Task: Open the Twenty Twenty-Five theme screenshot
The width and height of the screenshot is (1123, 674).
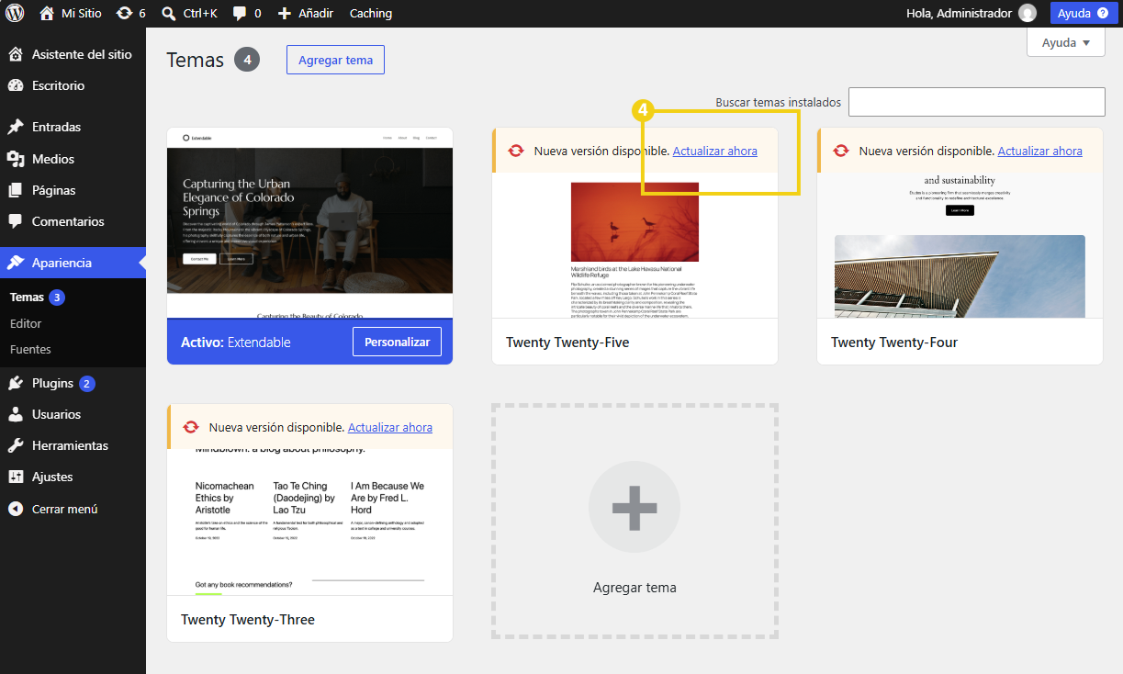Action: pos(635,245)
